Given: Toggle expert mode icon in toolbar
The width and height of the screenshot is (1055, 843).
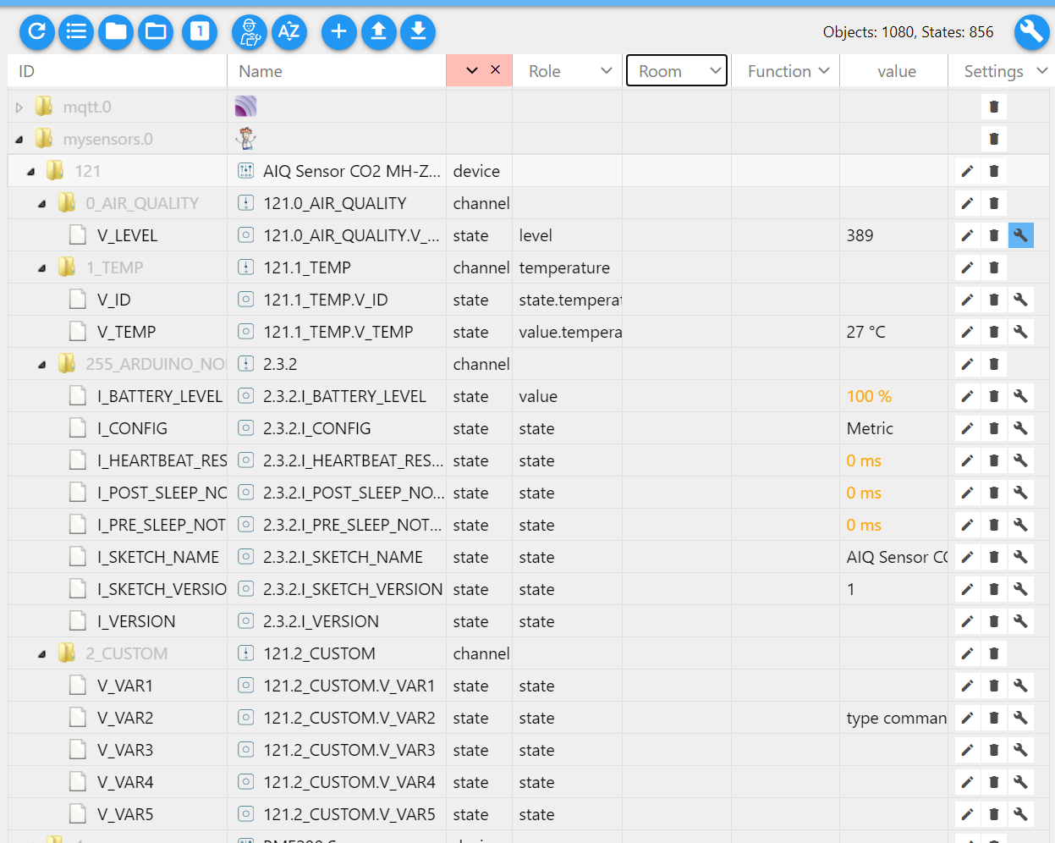Looking at the screenshot, I should click(x=249, y=32).
